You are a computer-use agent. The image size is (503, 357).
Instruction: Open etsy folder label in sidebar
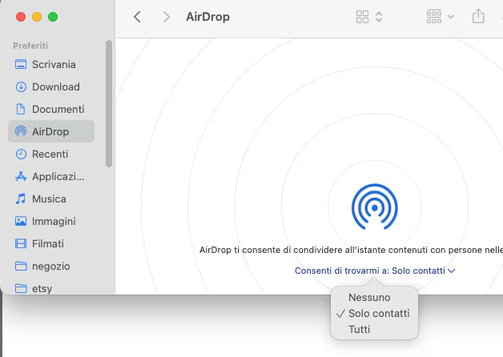(42, 289)
